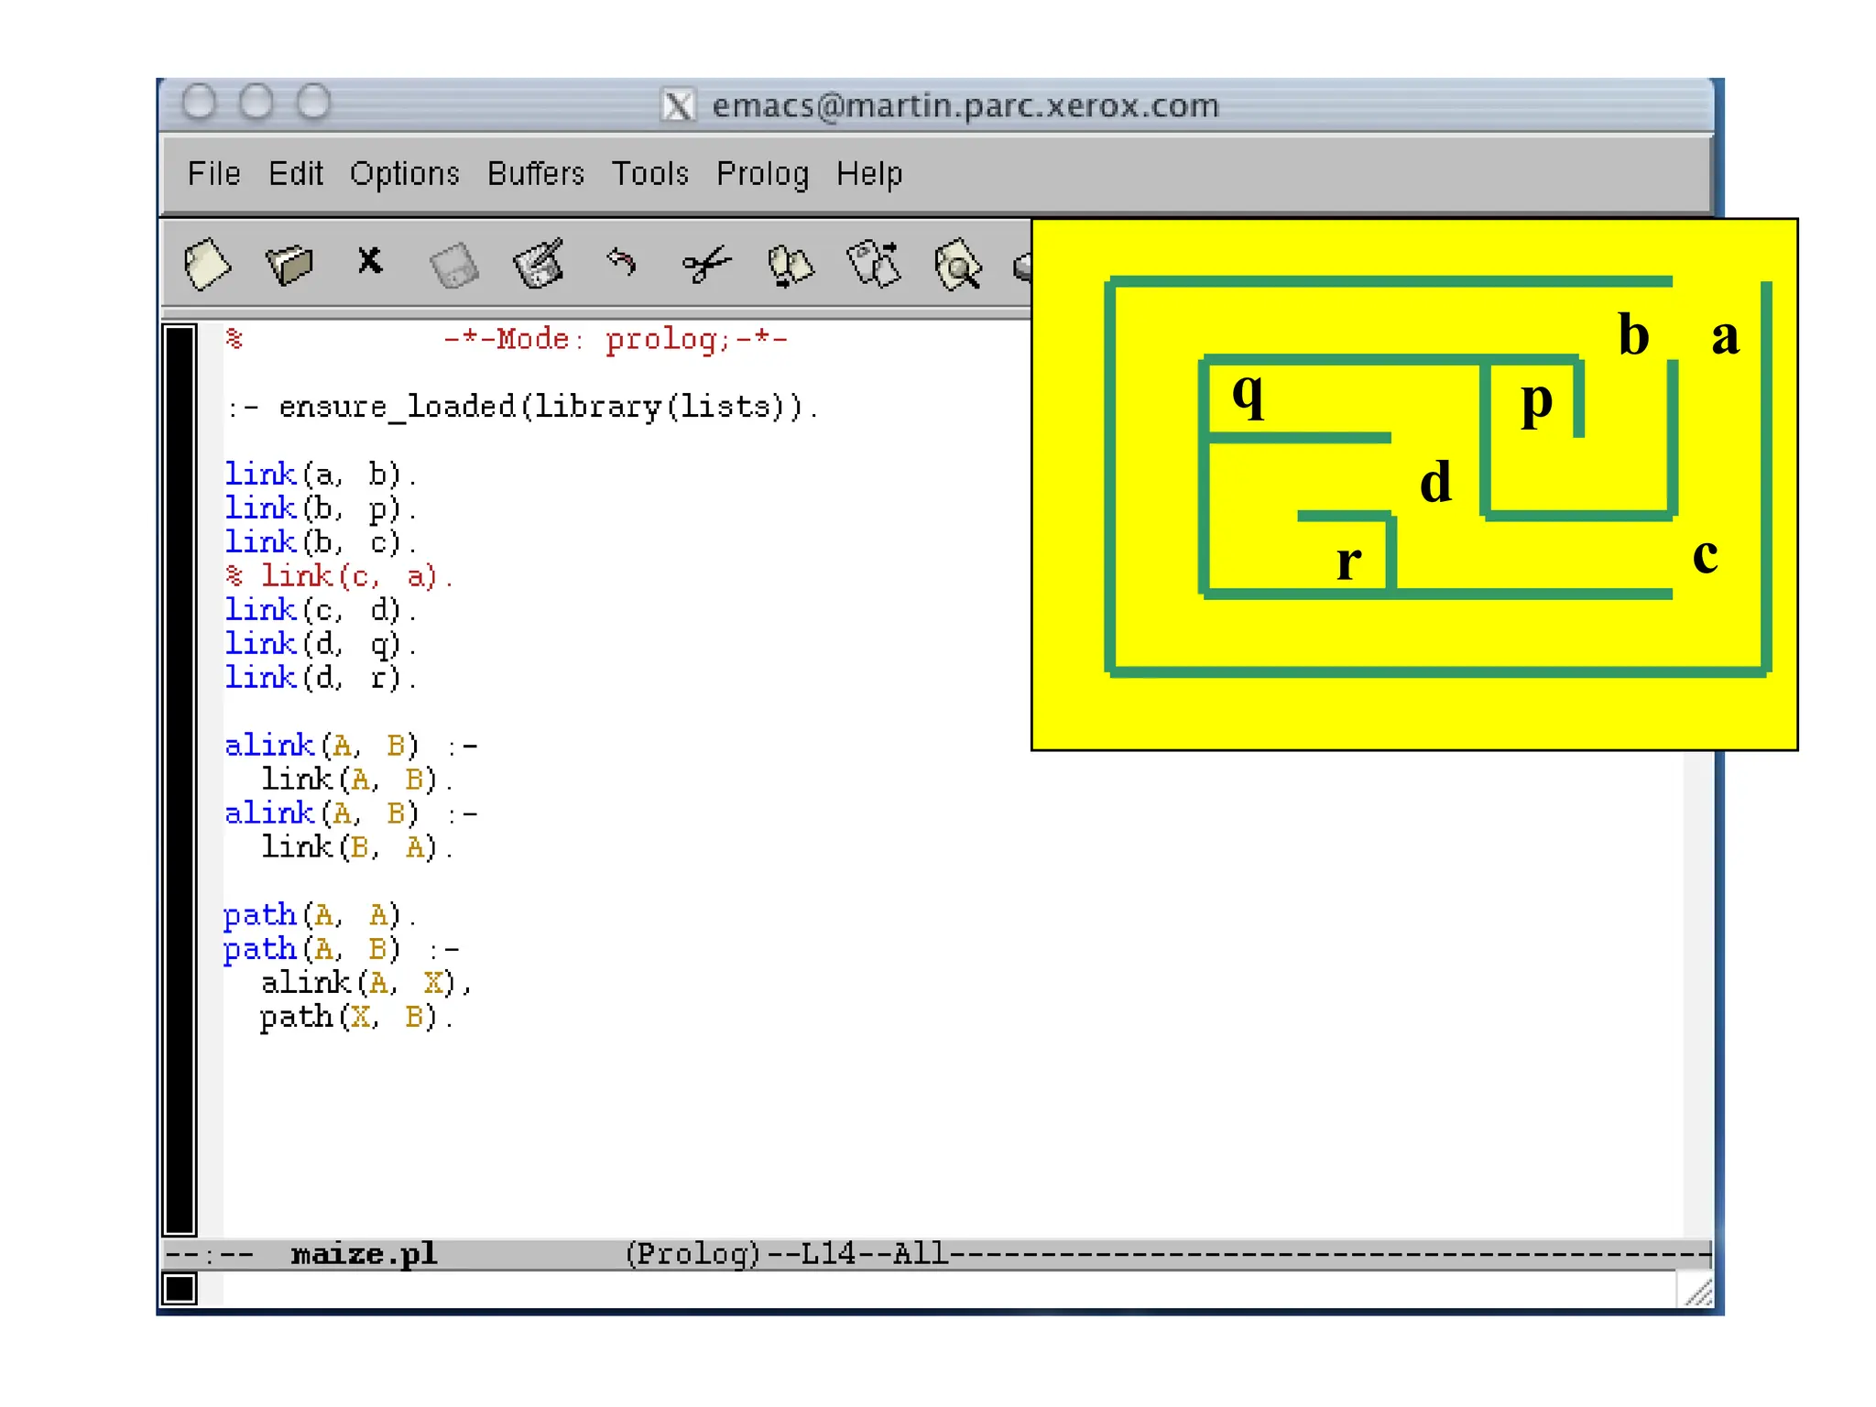Click the Paste toolbar icon
Viewport: 1876px width, 1407px height.
[x=874, y=265]
